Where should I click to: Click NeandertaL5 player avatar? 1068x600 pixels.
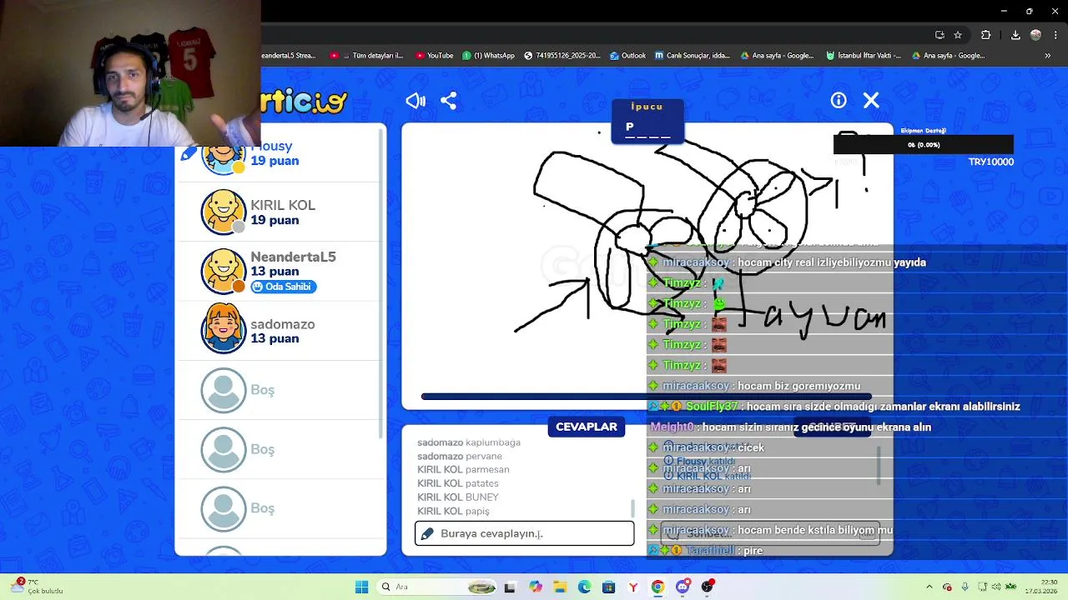[224, 271]
